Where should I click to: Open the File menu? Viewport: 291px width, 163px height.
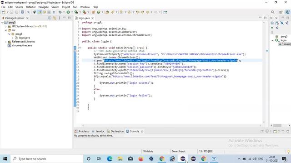point(3,7)
